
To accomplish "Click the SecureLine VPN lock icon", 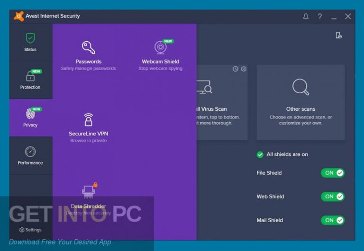I will coord(89,120).
